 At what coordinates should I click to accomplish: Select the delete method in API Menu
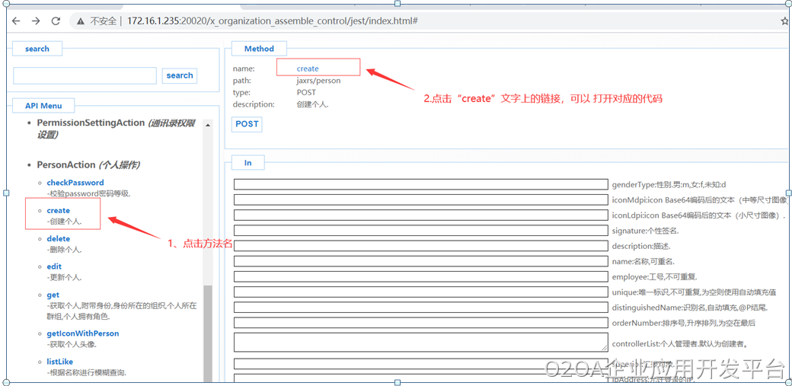coord(58,239)
